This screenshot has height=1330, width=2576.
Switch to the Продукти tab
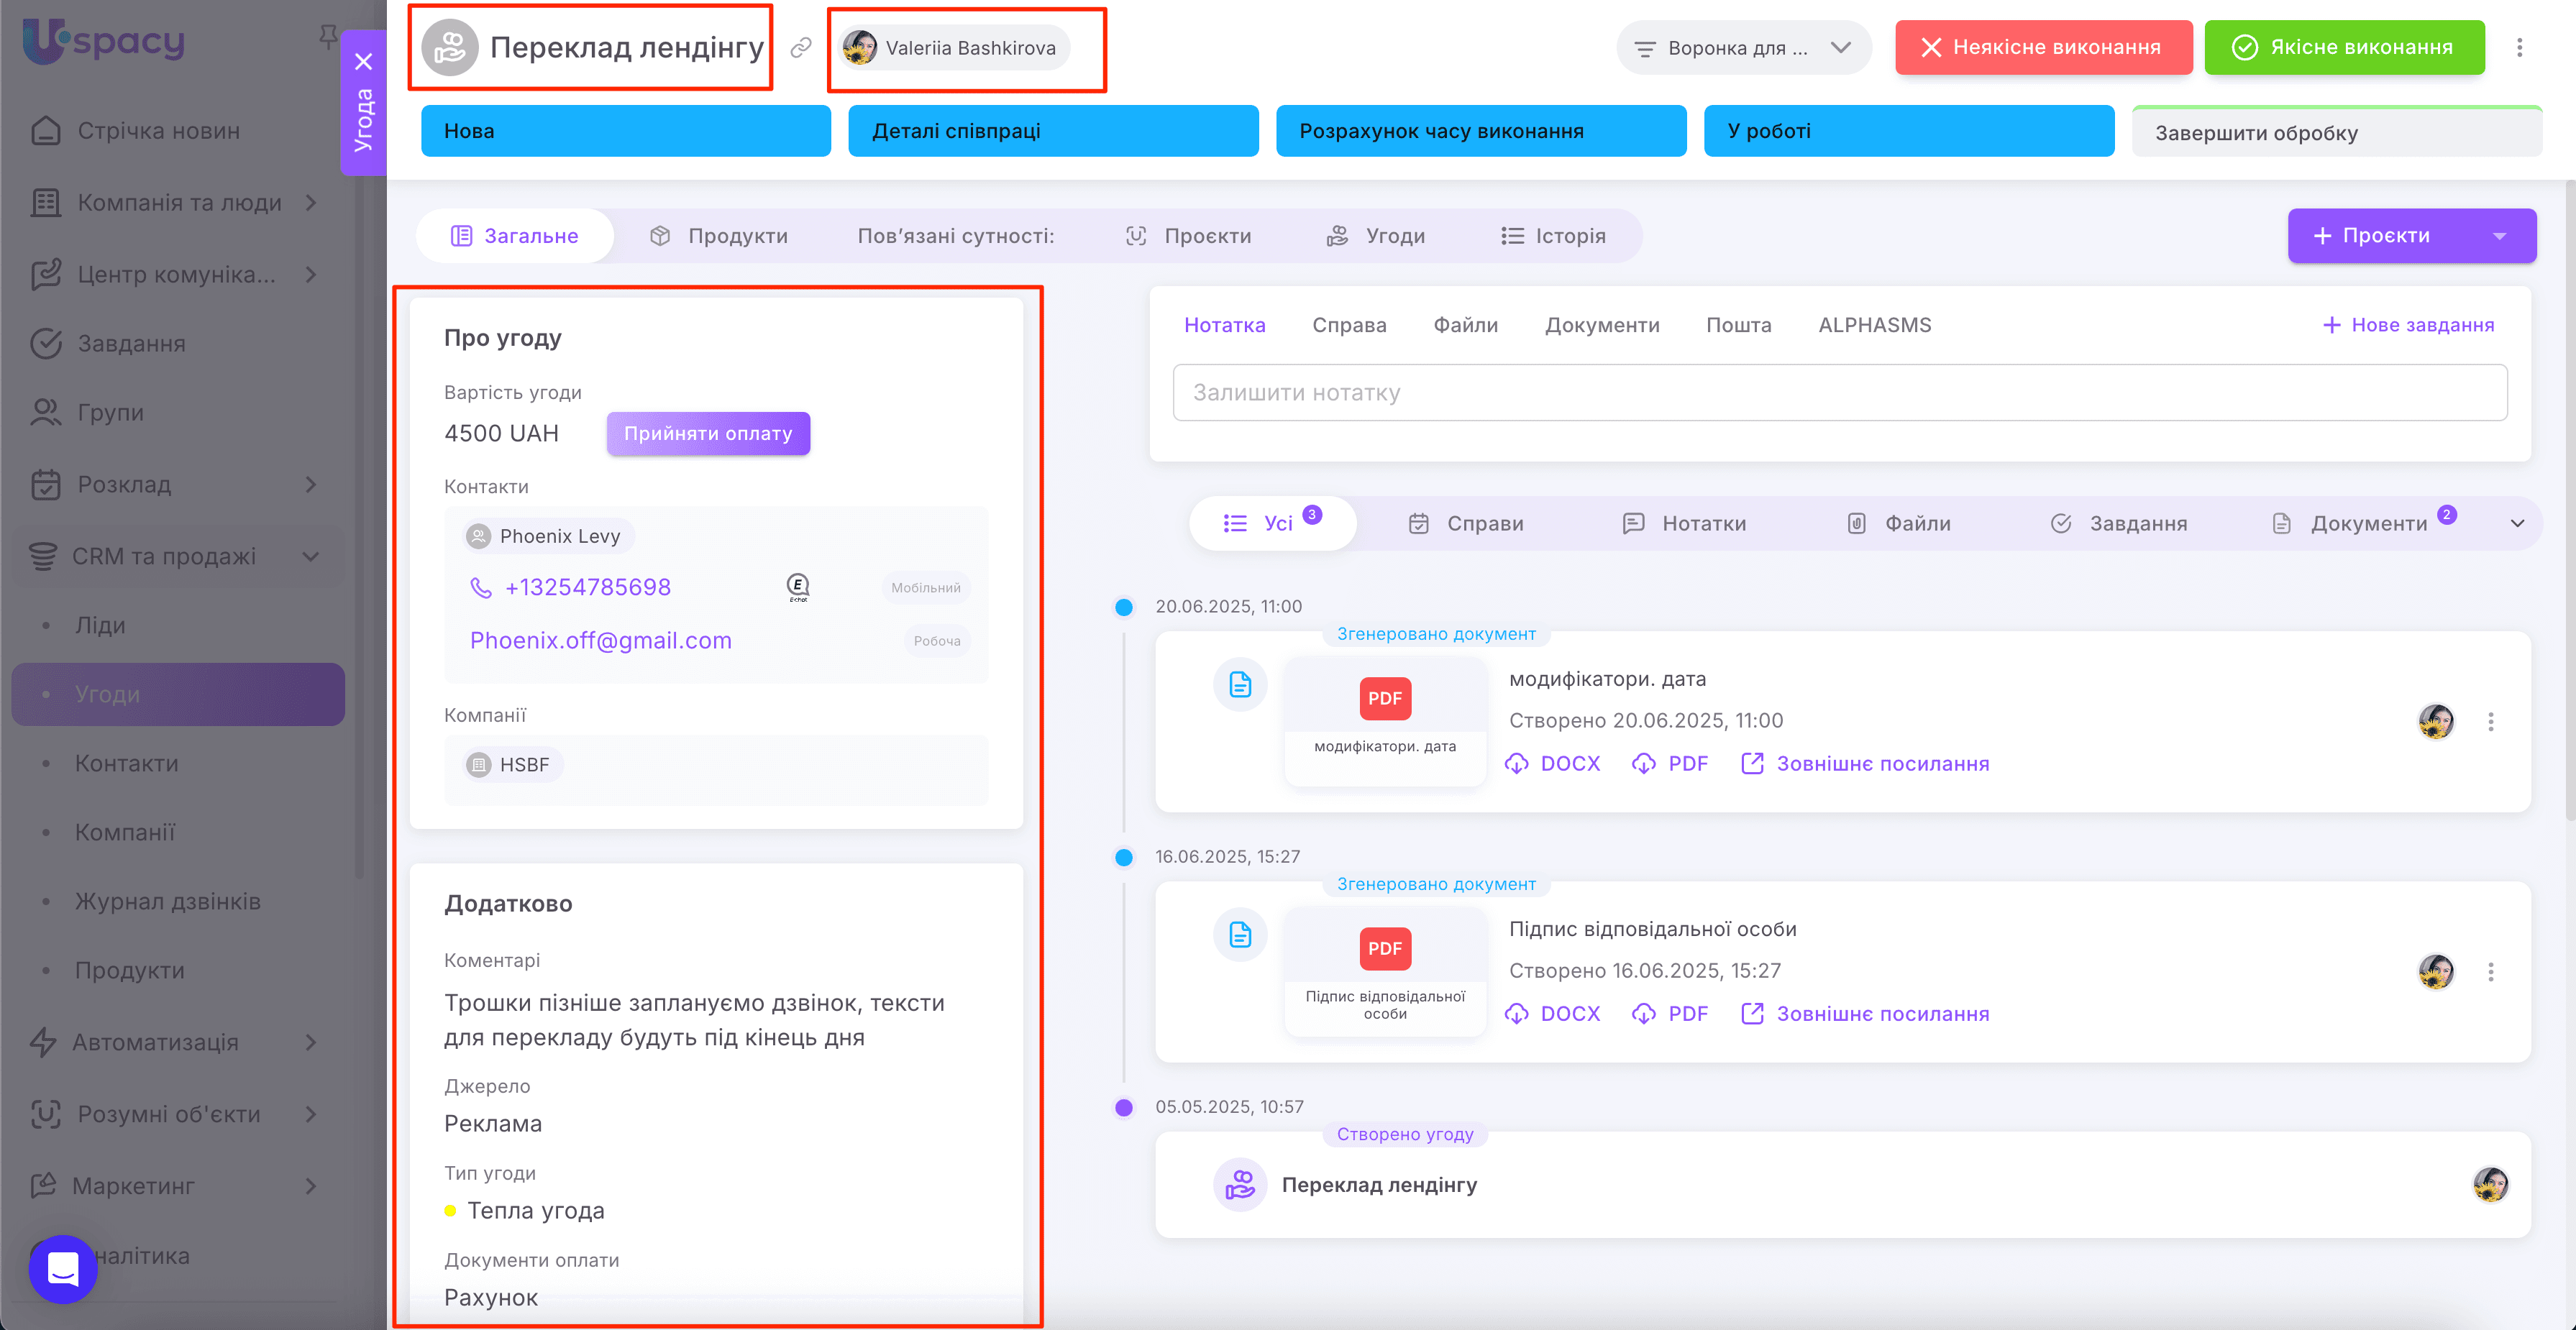718,237
